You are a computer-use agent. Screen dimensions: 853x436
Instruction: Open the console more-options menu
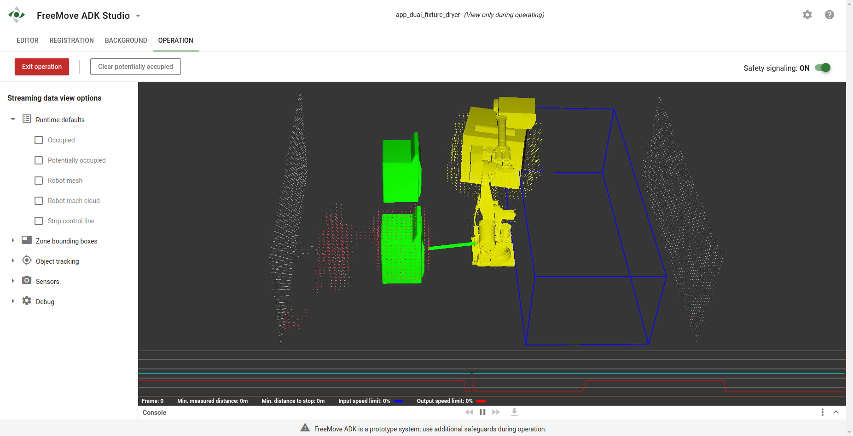(x=823, y=412)
